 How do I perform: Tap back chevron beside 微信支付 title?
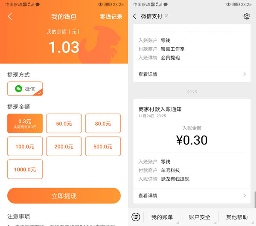pos(135,17)
